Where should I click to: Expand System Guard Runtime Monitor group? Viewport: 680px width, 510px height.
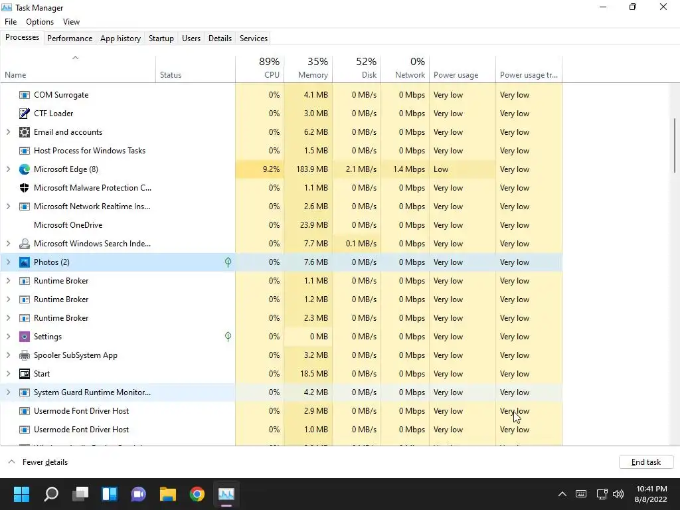tap(8, 392)
